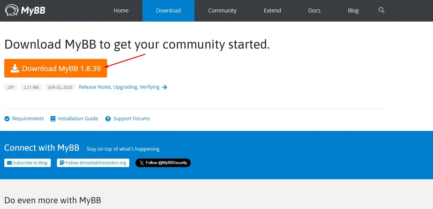The height and width of the screenshot is (209, 433).
Task: Open the Home menu item
Action: 121,11
